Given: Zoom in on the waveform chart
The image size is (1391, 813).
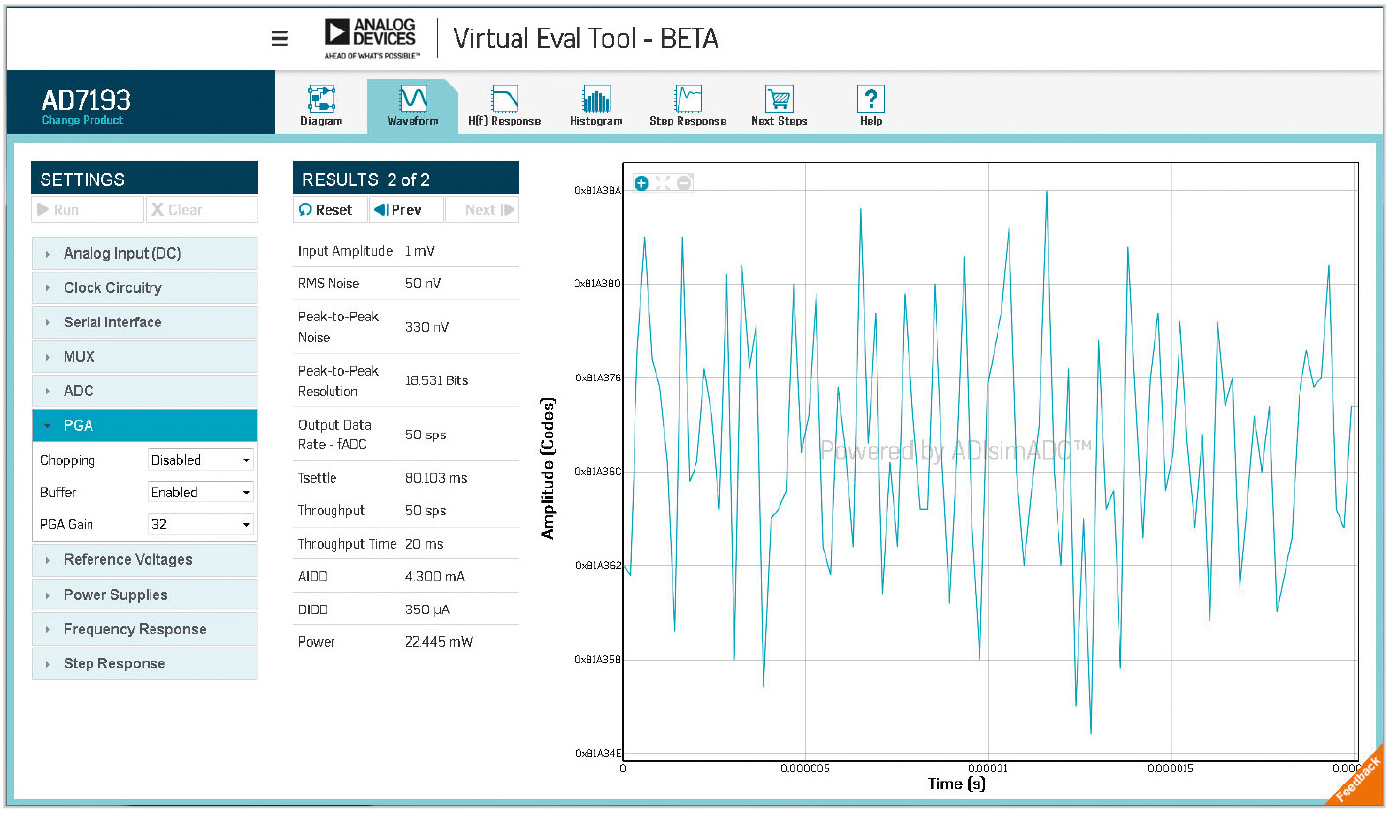Looking at the screenshot, I should [641, 183].
